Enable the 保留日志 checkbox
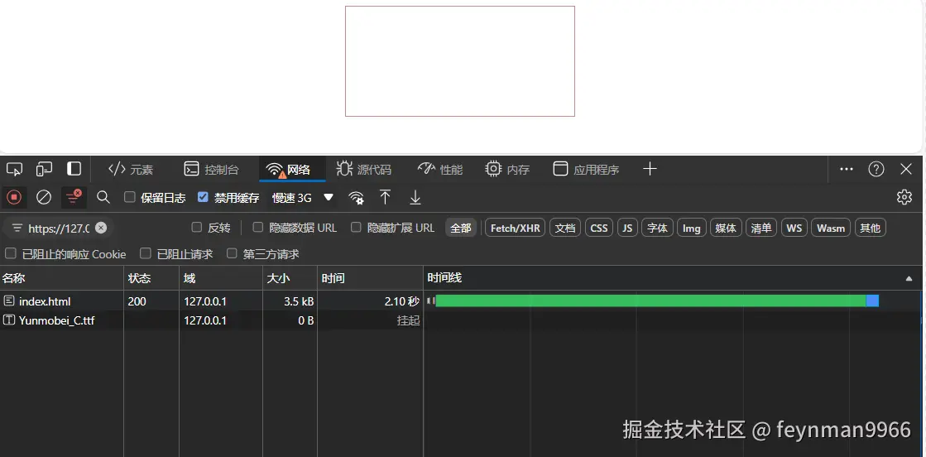The height and width of the screenshot is (457, 926). coord(130,197)
